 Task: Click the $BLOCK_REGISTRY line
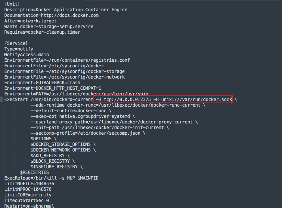(x=53, y=161)
